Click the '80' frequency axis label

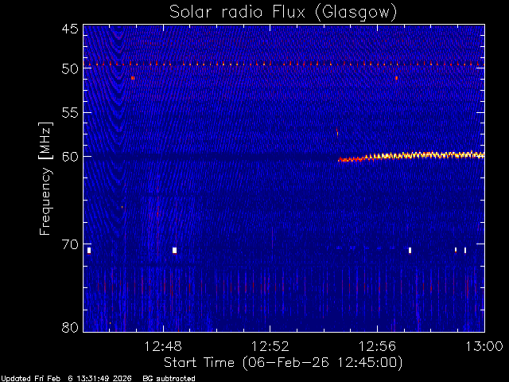coord(70,327)
